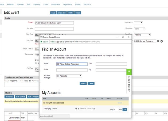
Task: Click attendee Deidra Hendrix
Action: 14,118
